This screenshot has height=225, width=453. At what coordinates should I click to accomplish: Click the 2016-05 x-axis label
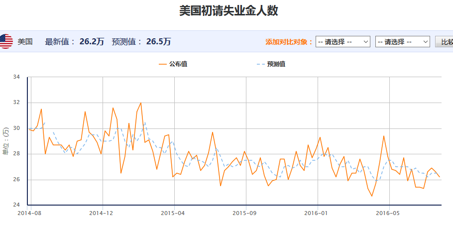tap(388, 214)
